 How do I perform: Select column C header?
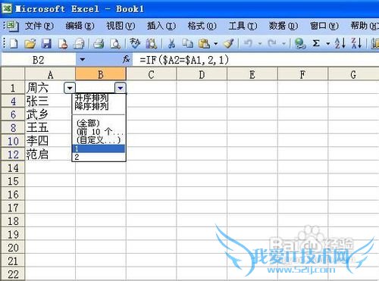pyautogui.click(x=151, y=75)
